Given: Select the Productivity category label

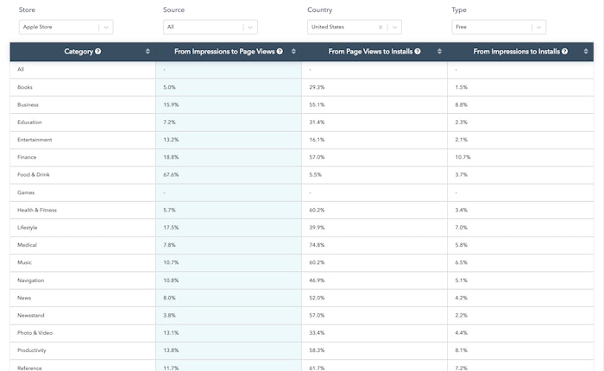Looking at the screenshot, I should click(x=32, y=350).
